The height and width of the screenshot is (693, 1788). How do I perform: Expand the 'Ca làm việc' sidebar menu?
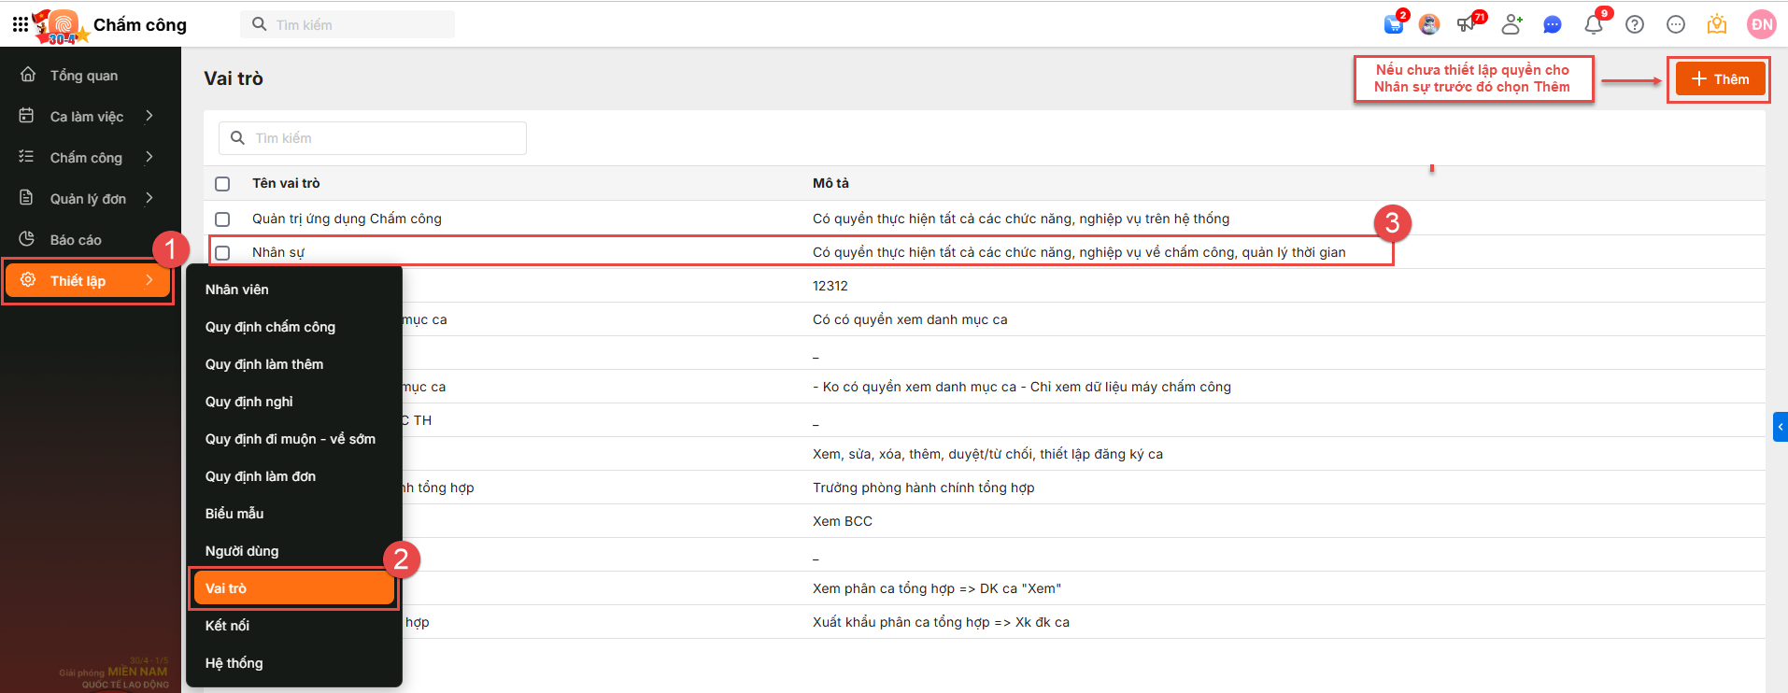[x=87, y=117]
